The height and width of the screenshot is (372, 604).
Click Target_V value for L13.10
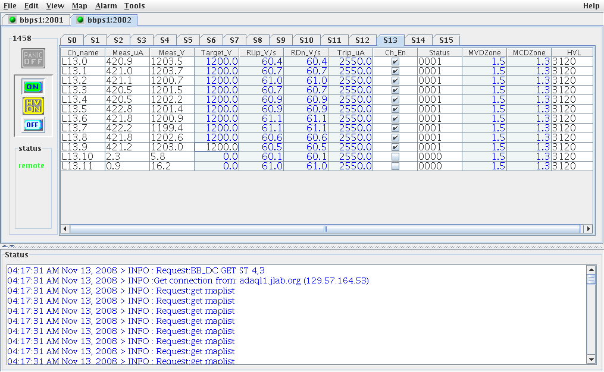[217, 156]
